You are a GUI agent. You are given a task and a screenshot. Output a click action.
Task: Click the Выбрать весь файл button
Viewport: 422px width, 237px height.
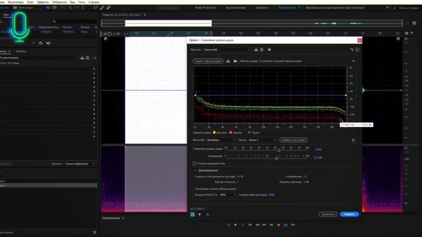(293, 140)
